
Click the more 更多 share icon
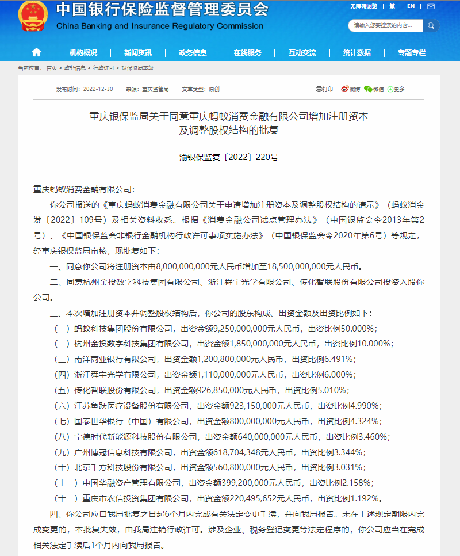(x=396, y=89)
